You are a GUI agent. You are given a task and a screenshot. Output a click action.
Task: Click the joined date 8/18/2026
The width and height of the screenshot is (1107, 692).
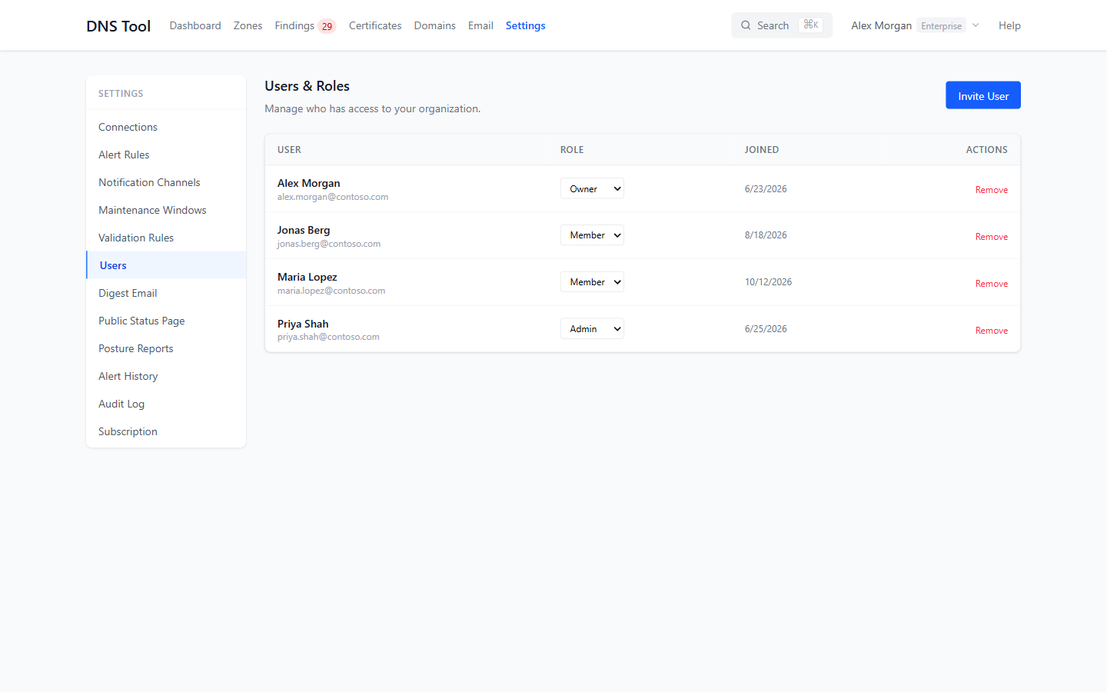(766, 235)
